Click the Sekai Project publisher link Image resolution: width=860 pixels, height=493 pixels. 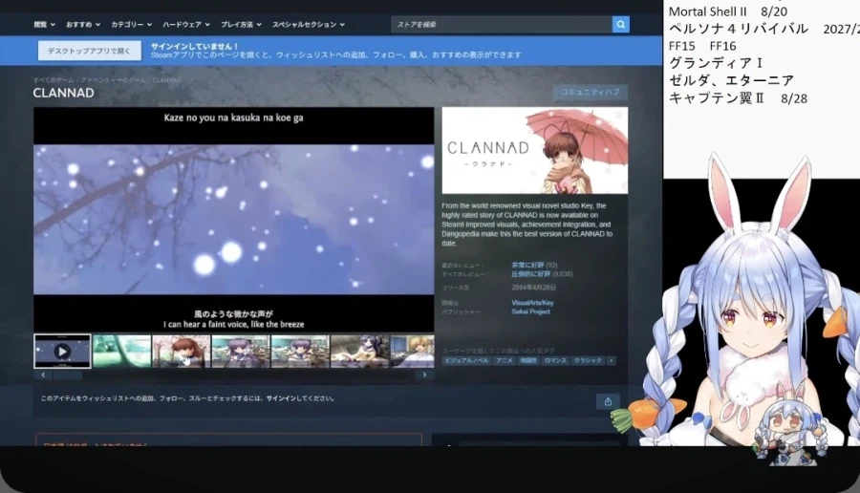[530, 311]
